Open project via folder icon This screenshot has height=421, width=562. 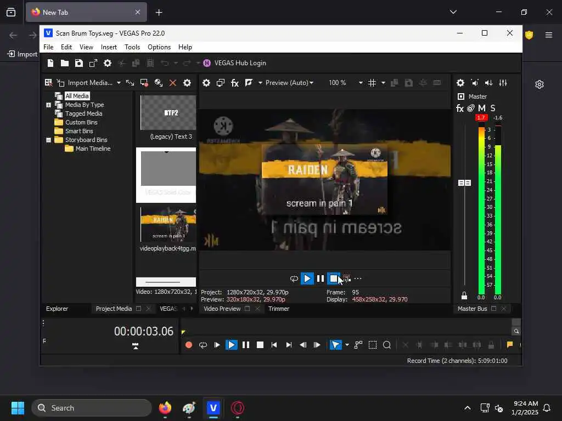pyautogui.click(x=65, y=63)
